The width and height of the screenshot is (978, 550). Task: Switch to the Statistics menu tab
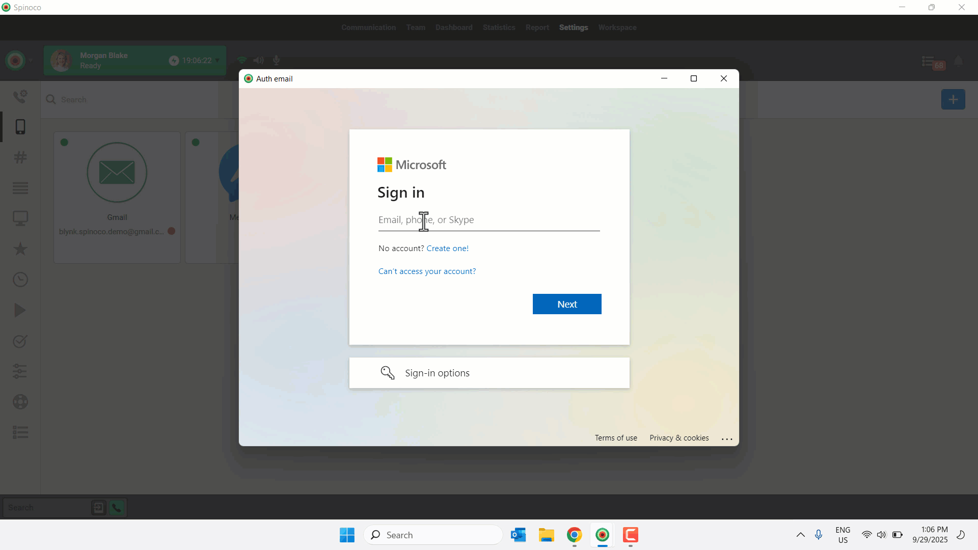tap(499, 28)
